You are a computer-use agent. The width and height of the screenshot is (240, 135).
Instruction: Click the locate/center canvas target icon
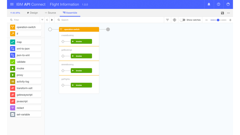(174, 20)
